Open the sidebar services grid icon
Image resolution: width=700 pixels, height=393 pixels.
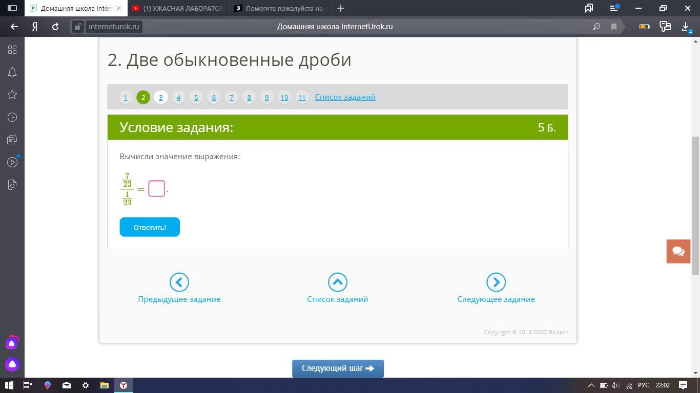[x=12, y=50]
